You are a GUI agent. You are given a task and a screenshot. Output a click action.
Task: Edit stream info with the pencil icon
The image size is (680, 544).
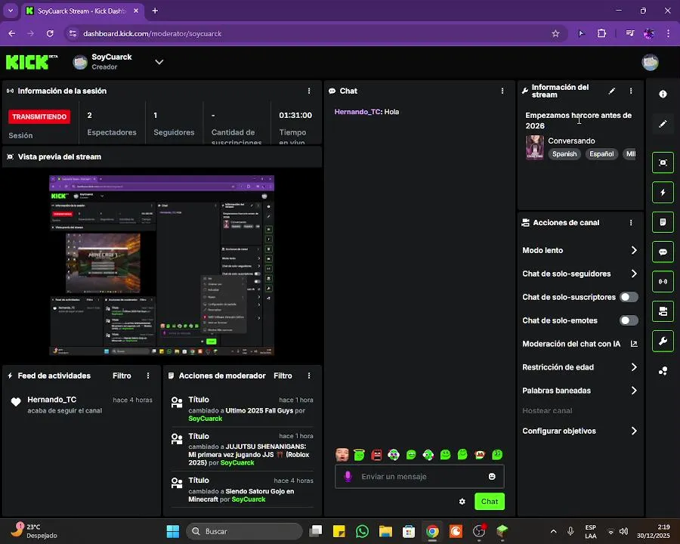(611, 91)
